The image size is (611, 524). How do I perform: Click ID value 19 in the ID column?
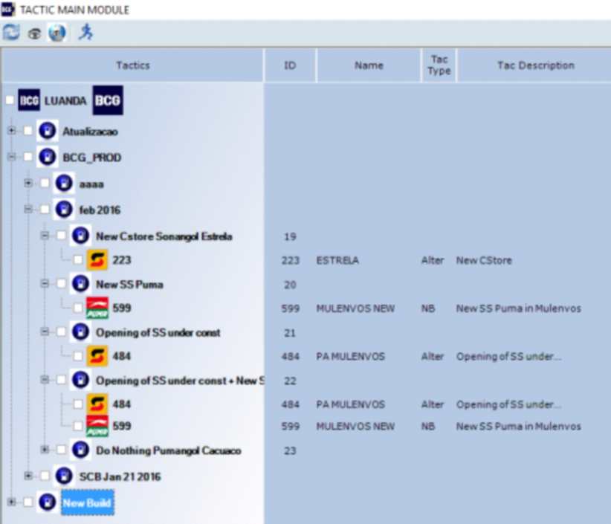click(290, 236)
